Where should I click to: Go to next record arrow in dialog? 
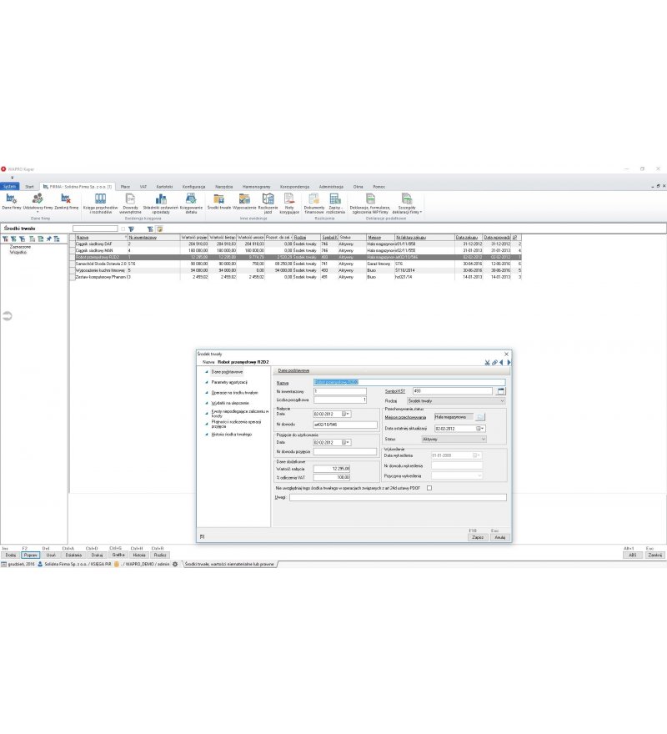(x=509, y=362)
